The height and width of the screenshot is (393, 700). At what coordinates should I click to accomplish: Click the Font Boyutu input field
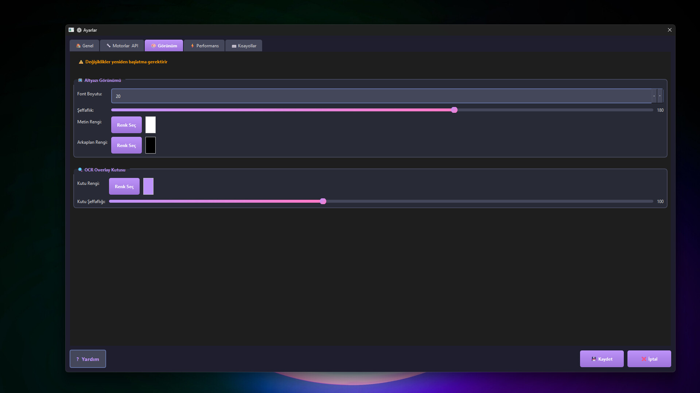[381, 96]
